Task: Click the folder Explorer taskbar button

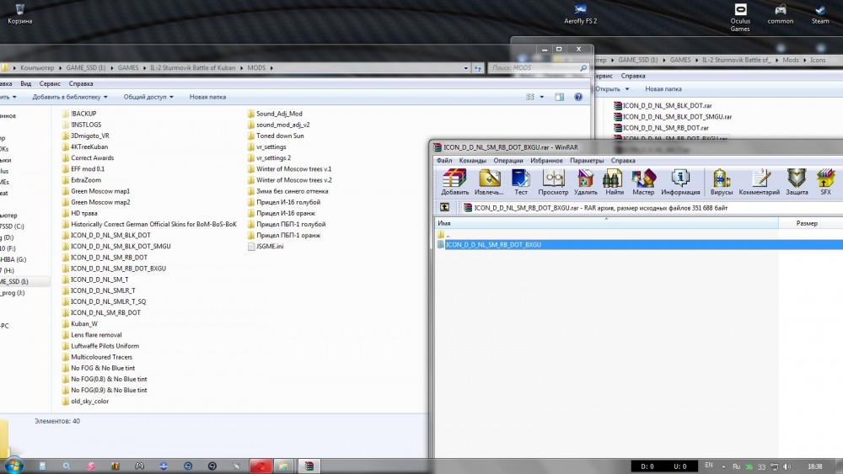Action: (283, 466)
